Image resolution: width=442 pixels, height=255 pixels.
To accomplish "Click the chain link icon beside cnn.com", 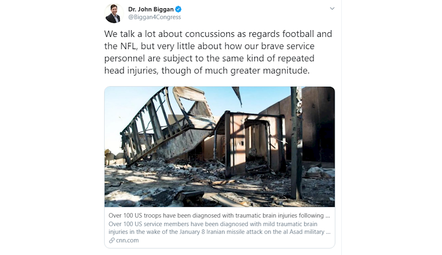I will click(111, 240).
